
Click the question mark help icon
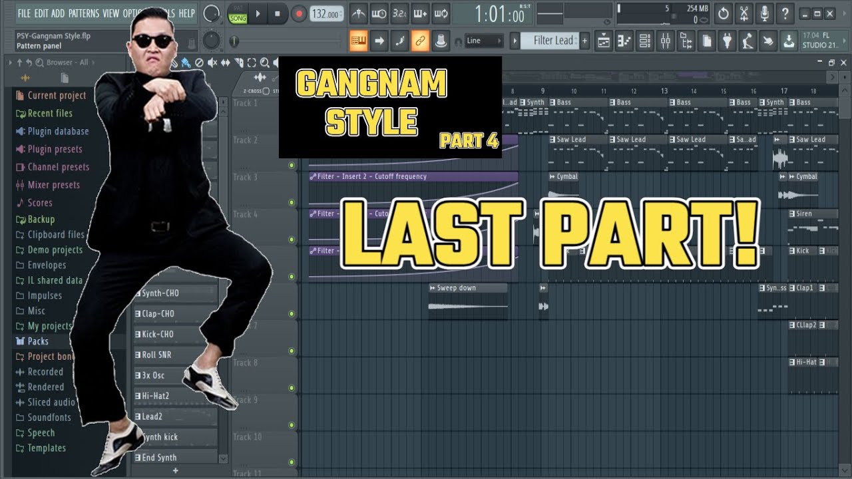[x=785, y=13]
